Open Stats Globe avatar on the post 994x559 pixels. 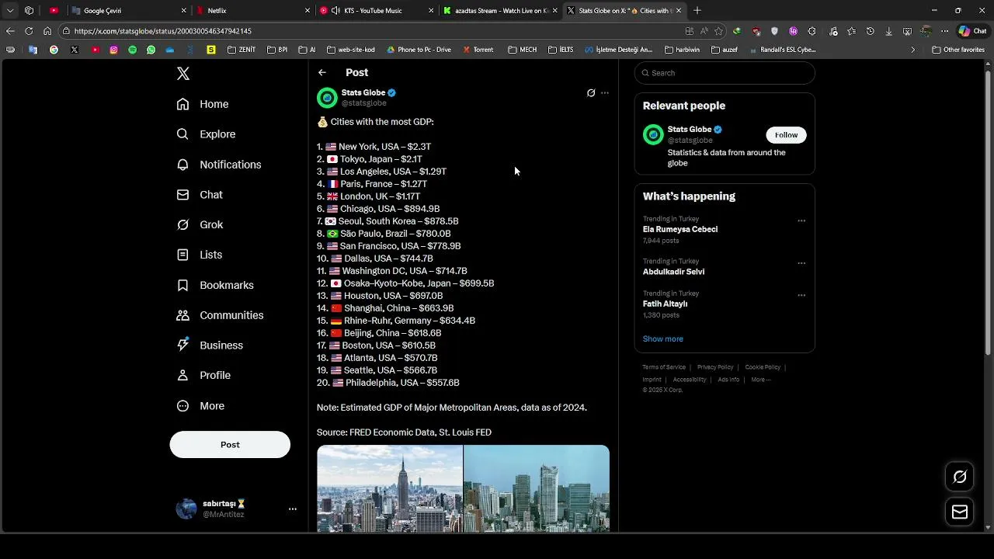pyautogui.click(x=327, y=98)
